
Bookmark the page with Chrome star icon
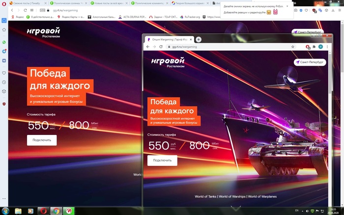[x=293, y=47]
